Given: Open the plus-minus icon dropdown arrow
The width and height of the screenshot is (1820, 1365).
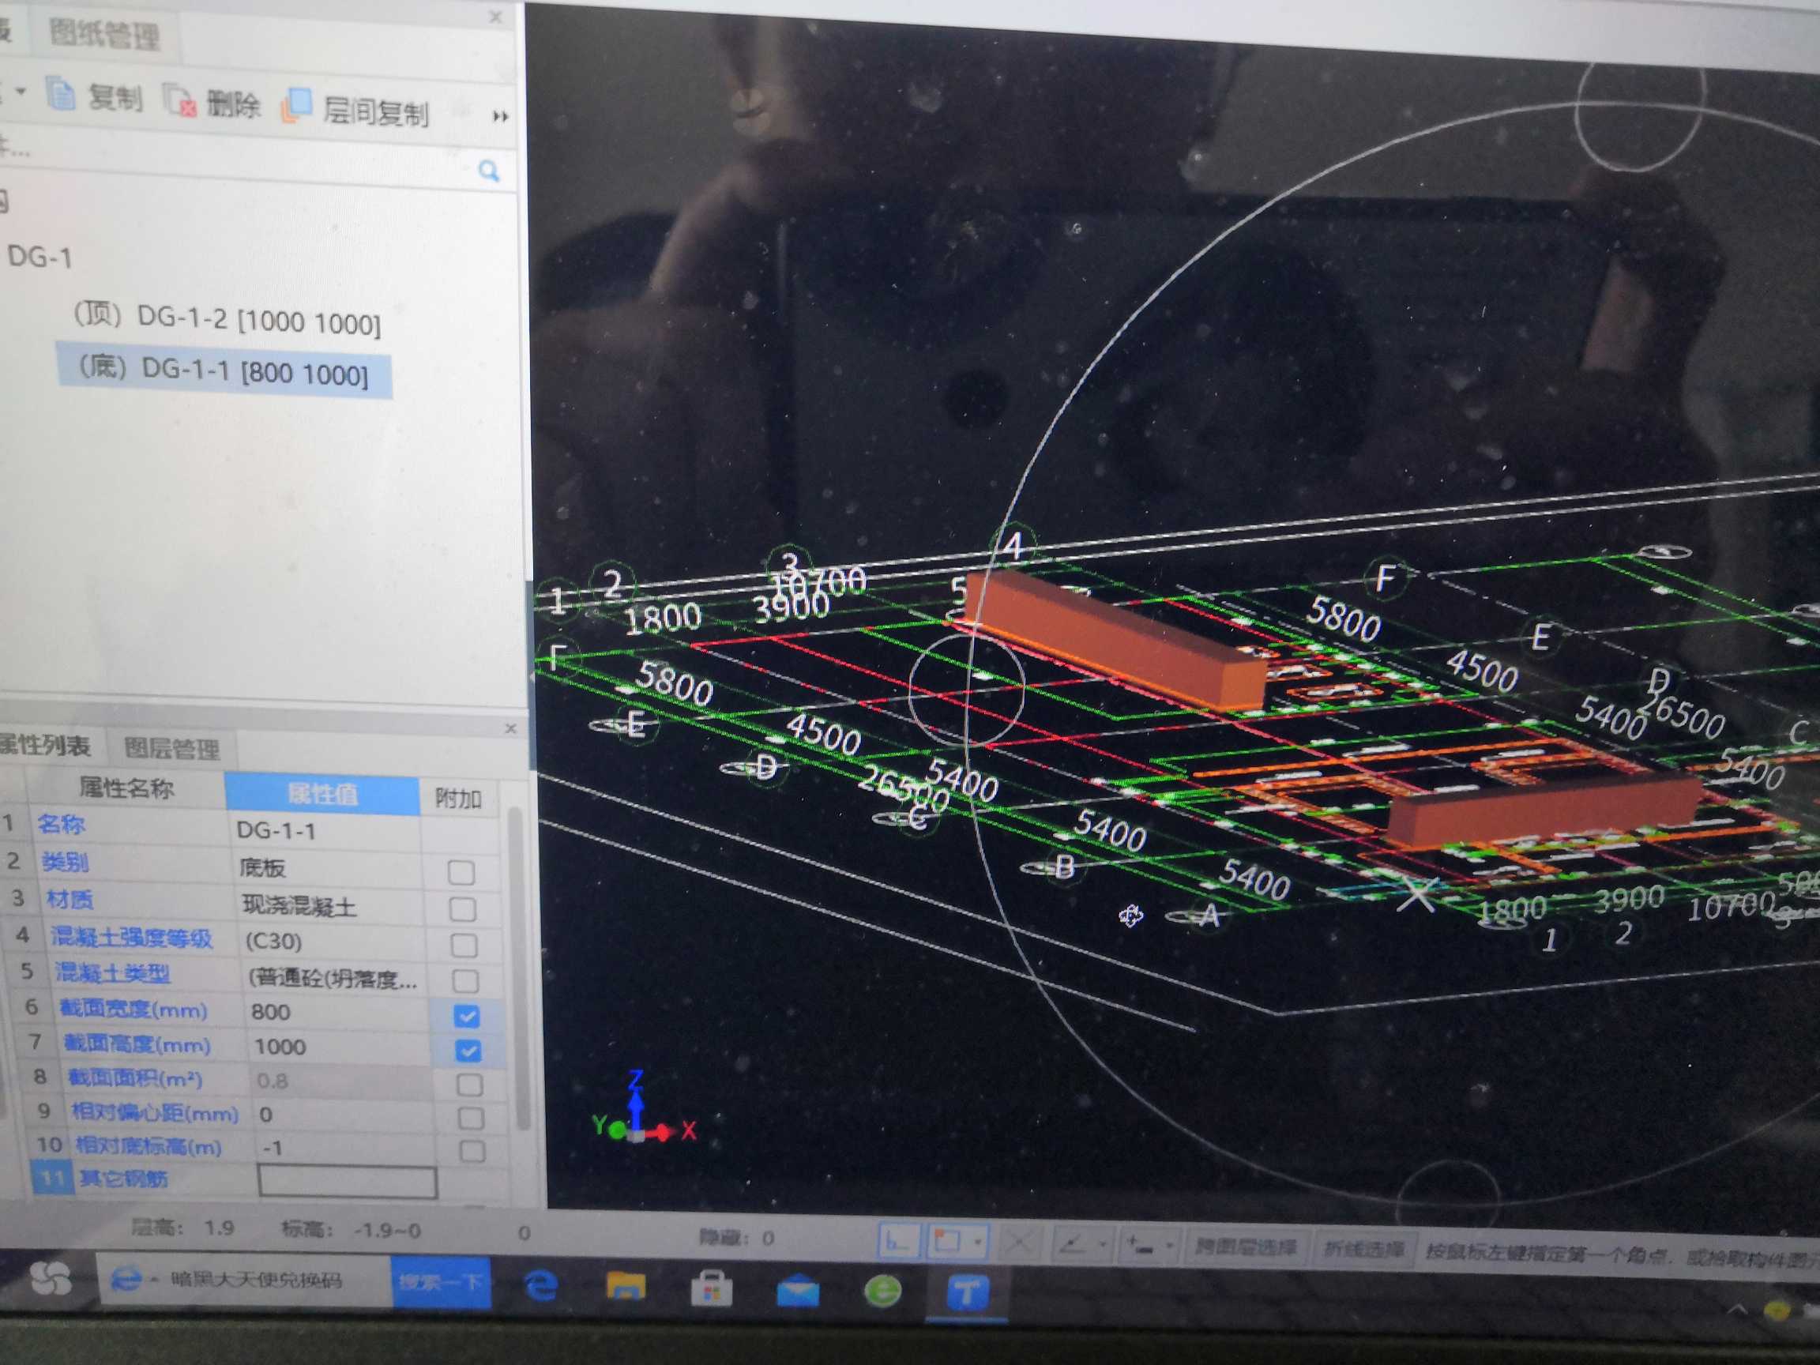Looking at the screenshot, I should click(x=1169, y=1248).
